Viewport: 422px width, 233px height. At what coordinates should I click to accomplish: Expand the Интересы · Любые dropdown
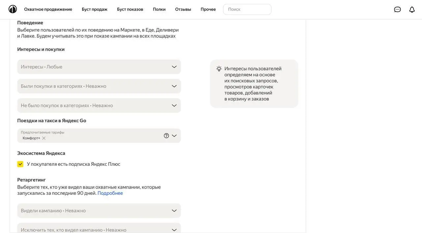(x=99, y=67)
